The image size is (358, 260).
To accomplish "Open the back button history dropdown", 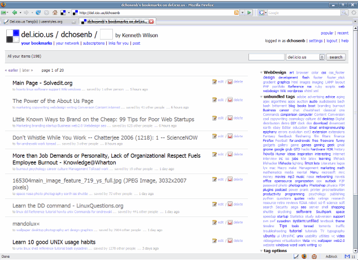I will click(20, 12).
